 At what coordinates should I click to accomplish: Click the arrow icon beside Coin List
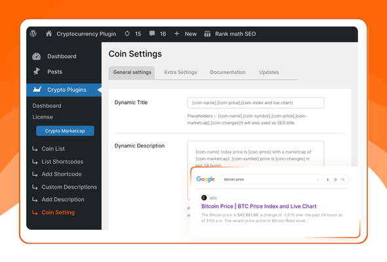pos(35,149)
